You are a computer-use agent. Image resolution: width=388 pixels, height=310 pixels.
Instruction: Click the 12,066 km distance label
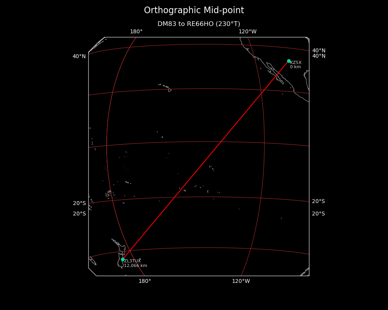tap(135, 265)
